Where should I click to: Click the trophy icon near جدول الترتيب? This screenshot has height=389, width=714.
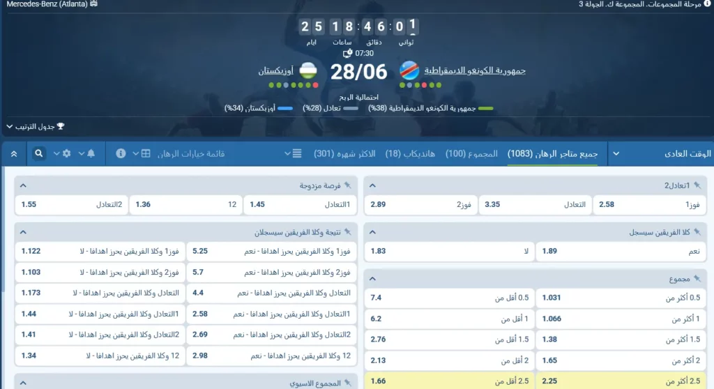[x=61, y=126]
